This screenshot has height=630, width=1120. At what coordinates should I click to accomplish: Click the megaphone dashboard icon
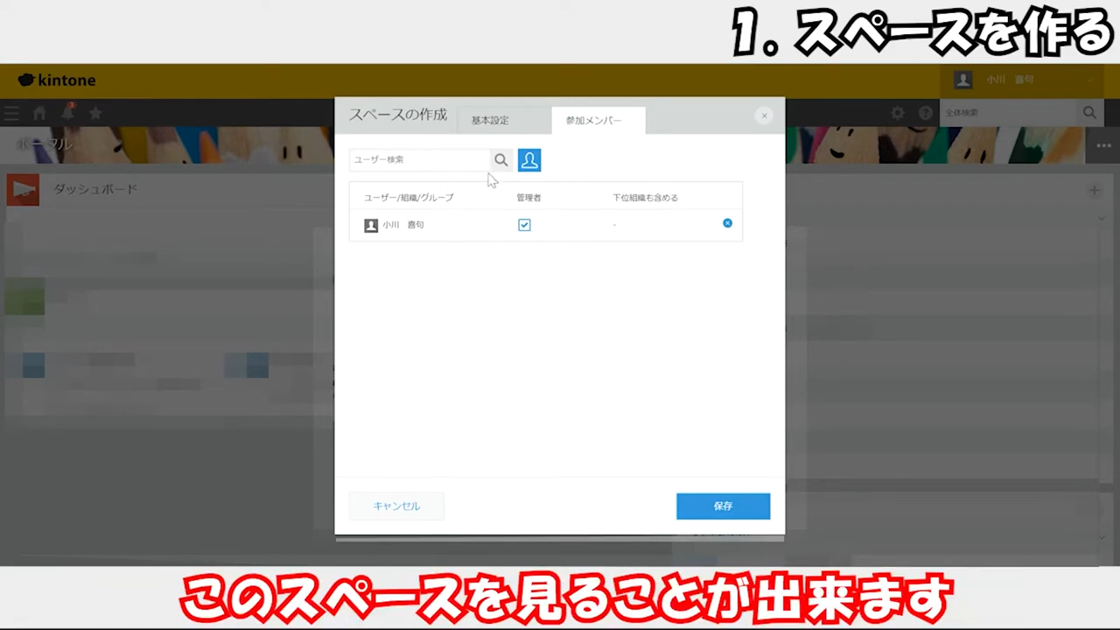[x=23, y=190]
